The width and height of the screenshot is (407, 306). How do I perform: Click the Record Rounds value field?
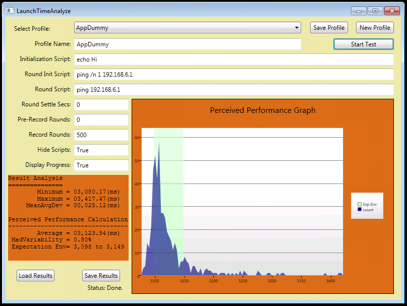click(x=101, y=135)
